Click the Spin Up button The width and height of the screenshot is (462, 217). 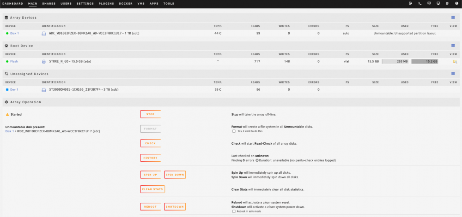151,175
